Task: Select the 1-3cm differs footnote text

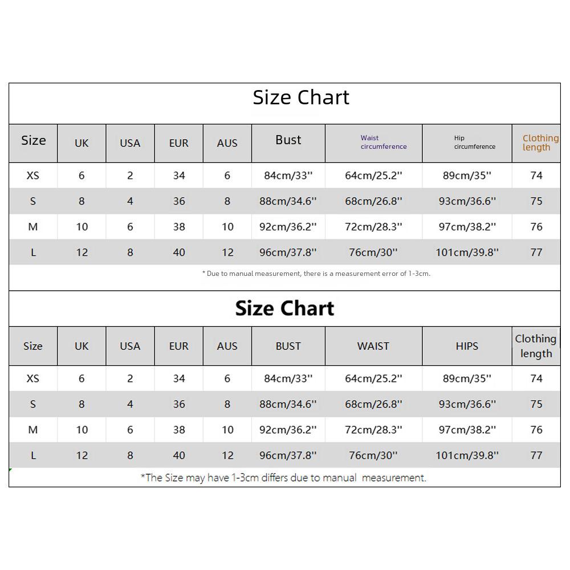Action: (x=283, y=478)
